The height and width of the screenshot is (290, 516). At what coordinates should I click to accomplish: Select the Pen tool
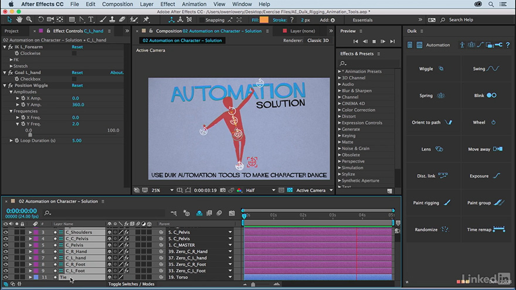[x=82, y=20]
